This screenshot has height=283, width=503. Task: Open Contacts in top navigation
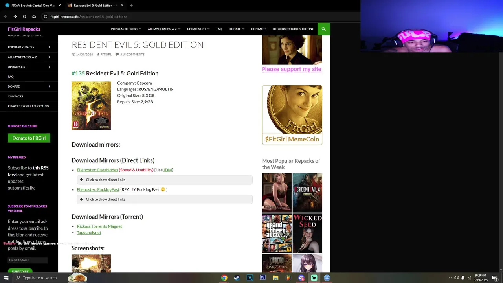coord(259,29)
